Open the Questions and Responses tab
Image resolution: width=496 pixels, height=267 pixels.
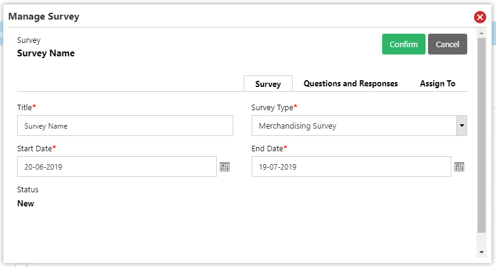click(350, 83)
